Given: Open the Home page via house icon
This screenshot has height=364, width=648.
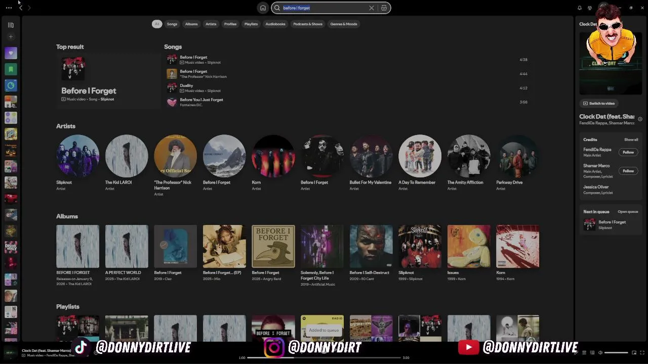Looking at the screenshot, I should 263,8.
